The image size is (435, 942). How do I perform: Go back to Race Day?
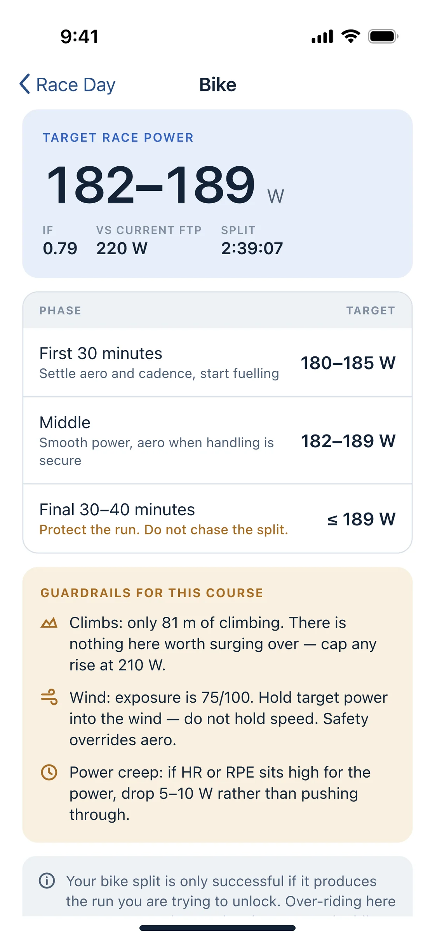point(68,84)
